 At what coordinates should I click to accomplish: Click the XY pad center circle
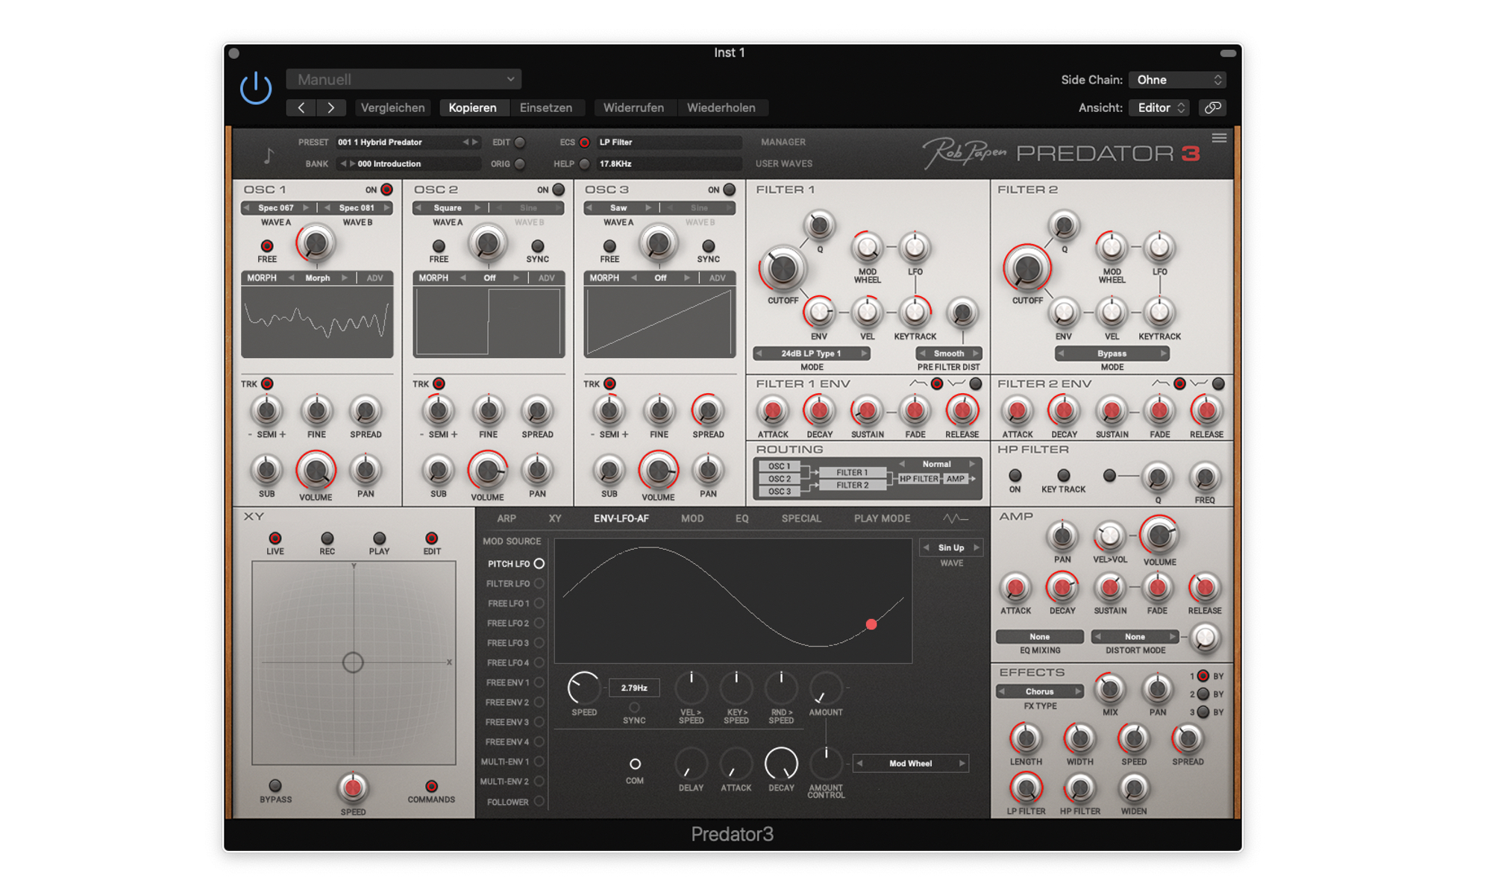tap(353, 662)
